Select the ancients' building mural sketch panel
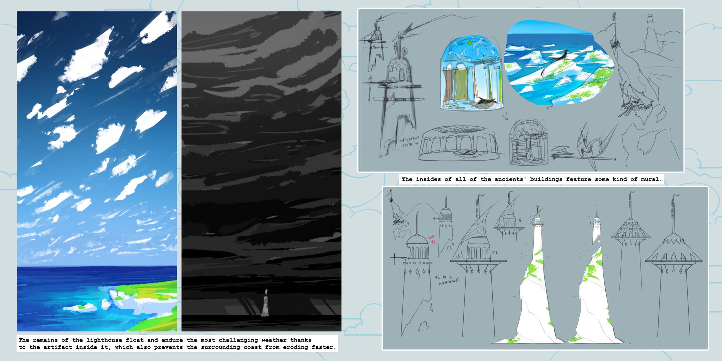The width and height of the screenshot is (722, 361). click(521, 90)
